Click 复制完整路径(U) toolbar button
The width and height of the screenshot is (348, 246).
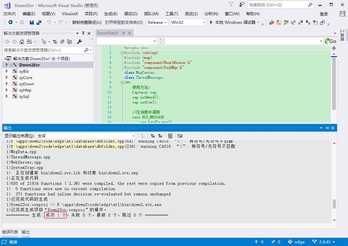tap(87, 22)
